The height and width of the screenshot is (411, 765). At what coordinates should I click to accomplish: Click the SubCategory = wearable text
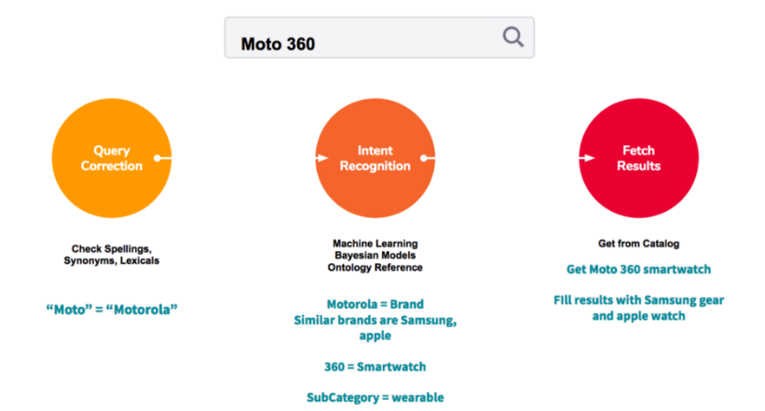click(376, 398)
